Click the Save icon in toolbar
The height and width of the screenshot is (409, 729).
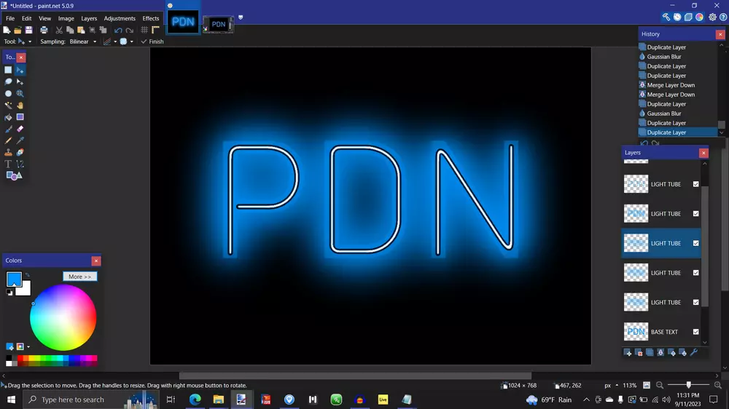(29, 30)
